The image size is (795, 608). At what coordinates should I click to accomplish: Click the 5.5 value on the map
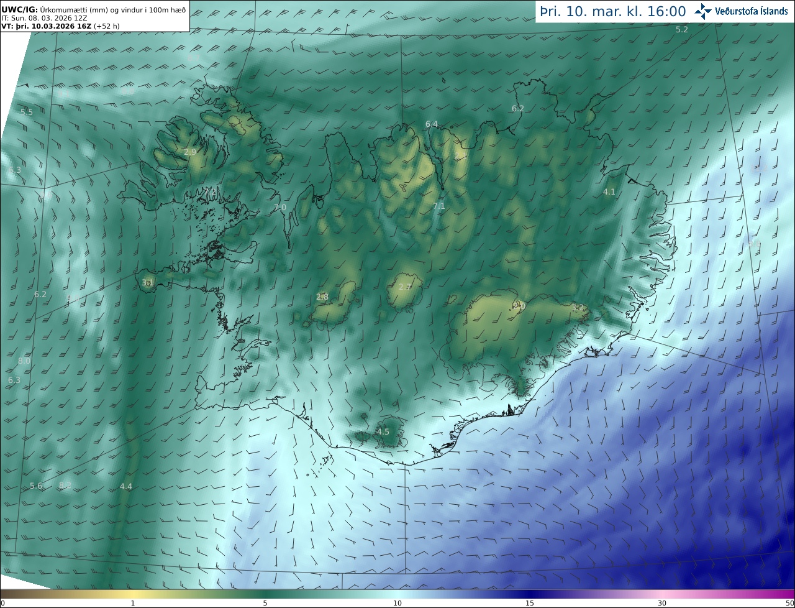point(27,112)
